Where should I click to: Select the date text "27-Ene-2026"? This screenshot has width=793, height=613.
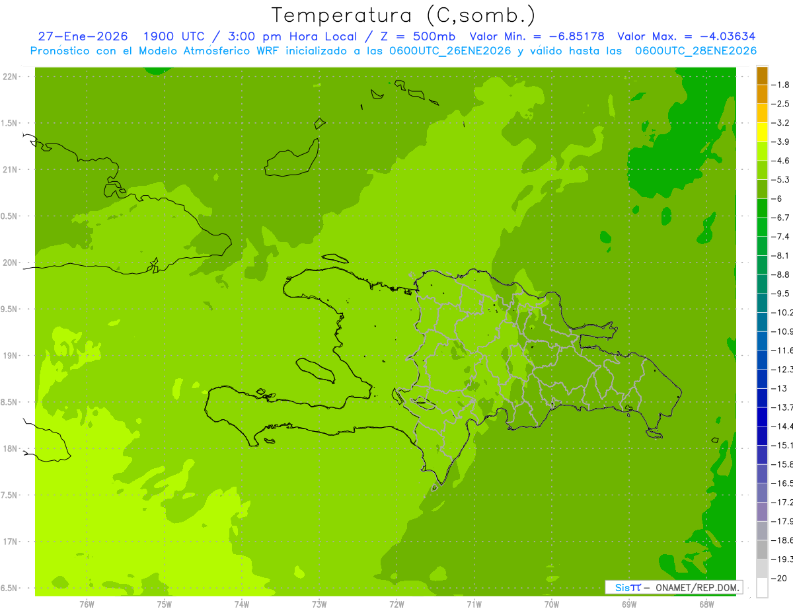click(x=83, y=36)
